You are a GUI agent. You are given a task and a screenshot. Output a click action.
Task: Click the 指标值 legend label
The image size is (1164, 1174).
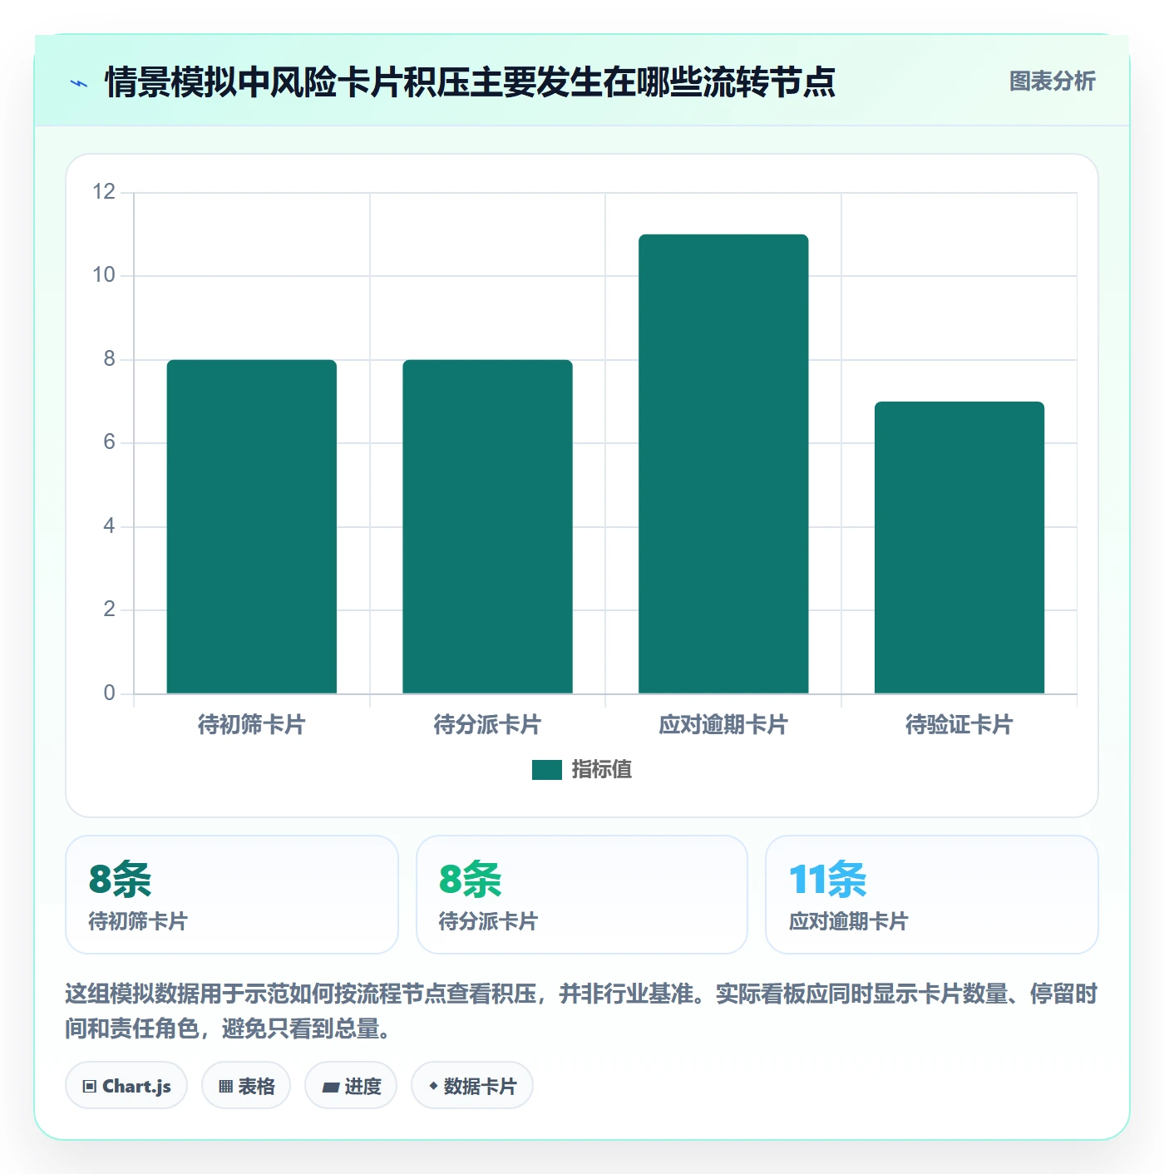(x=602, y=770)
